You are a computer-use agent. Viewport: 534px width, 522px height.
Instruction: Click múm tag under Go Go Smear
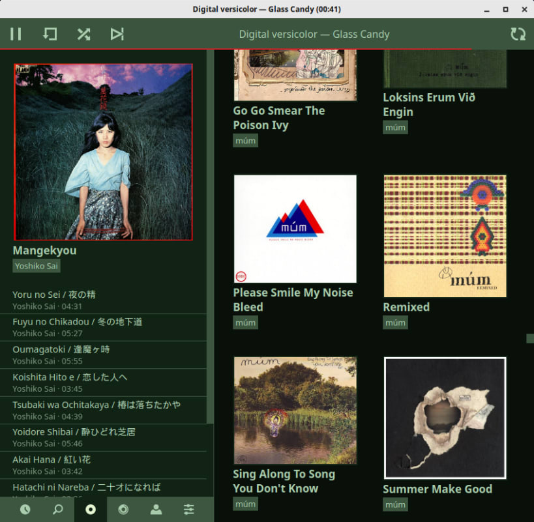[x=246, y=141]
